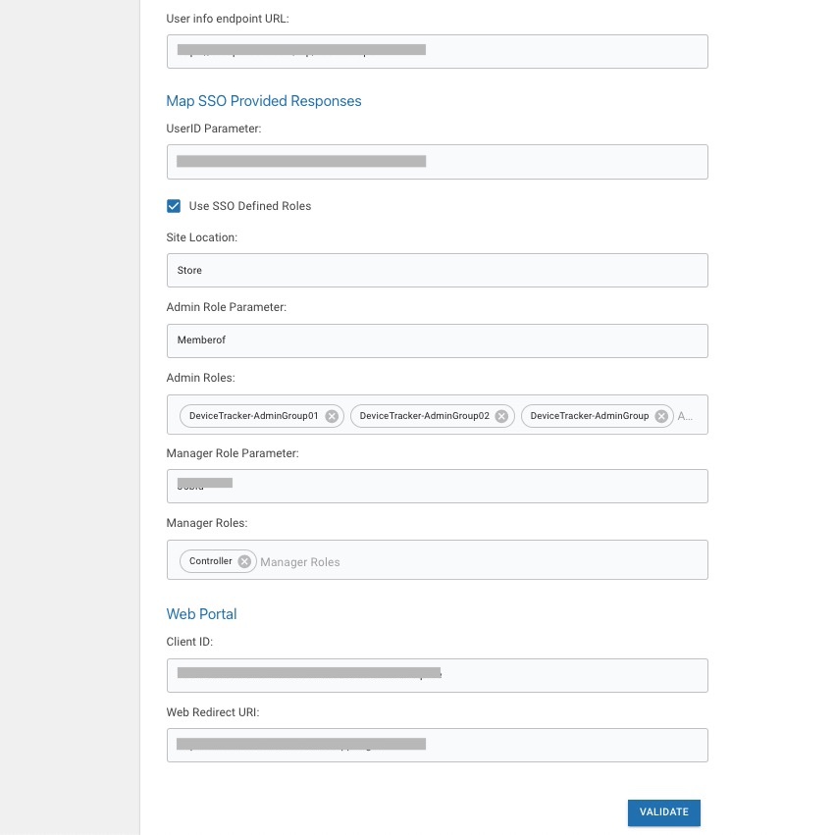Delete the Controller manager role chip
Image resolution: width=835 pixels, height=835 pixels.
coord(244,561)
